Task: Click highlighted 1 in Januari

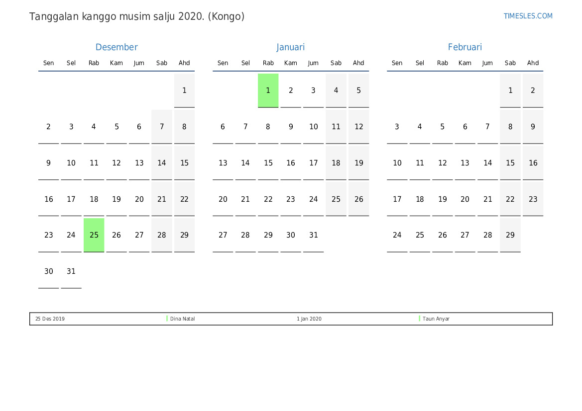Action: pyautogui.click(x=268, y=90)
